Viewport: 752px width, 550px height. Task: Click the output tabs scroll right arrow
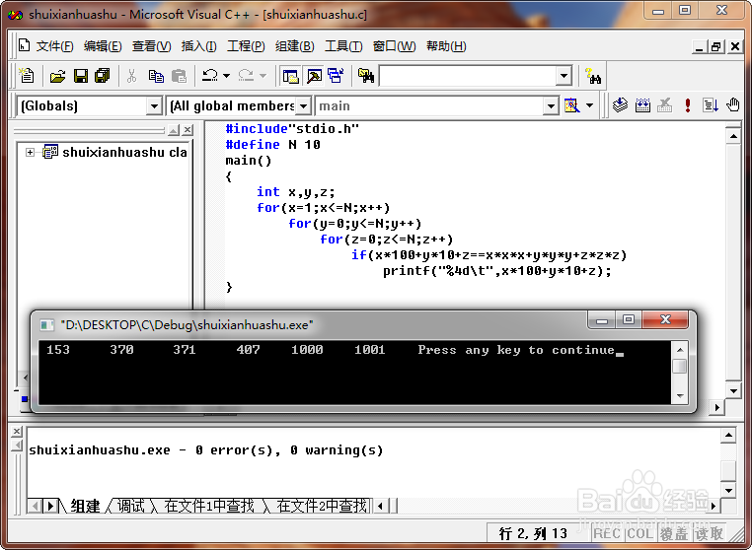(714, 506)
